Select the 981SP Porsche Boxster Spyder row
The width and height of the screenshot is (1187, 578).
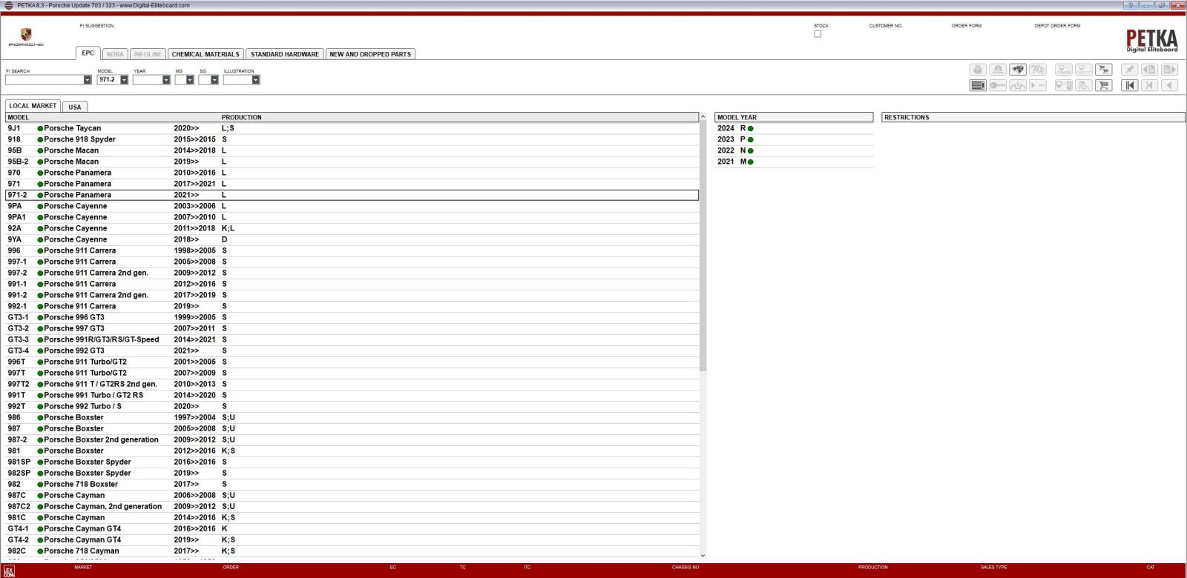click(352, 462)
